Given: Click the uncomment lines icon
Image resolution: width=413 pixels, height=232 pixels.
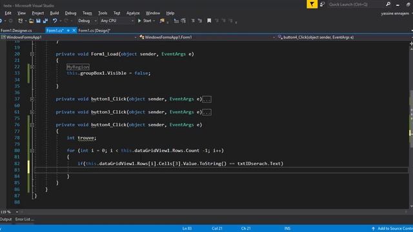Looking at the screenshot, I should 200,21.
